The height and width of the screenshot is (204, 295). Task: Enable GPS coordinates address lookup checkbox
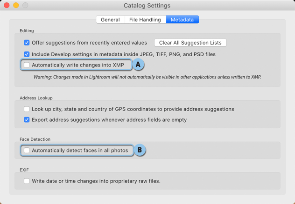point(27,109)
